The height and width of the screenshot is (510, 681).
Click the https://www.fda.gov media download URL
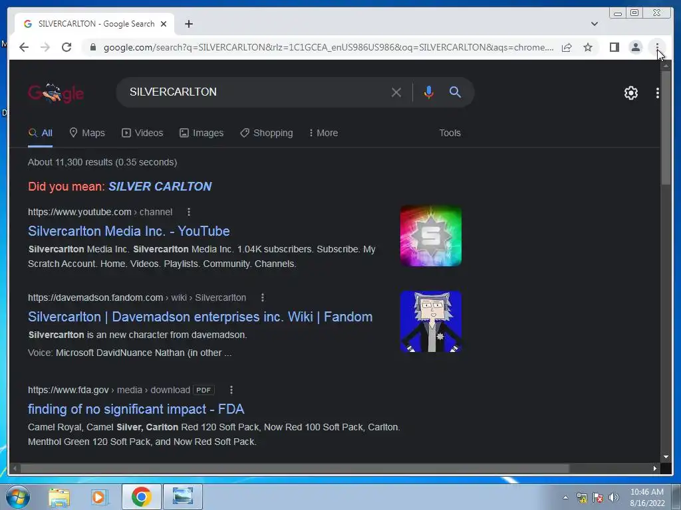(x=109, y=390)
